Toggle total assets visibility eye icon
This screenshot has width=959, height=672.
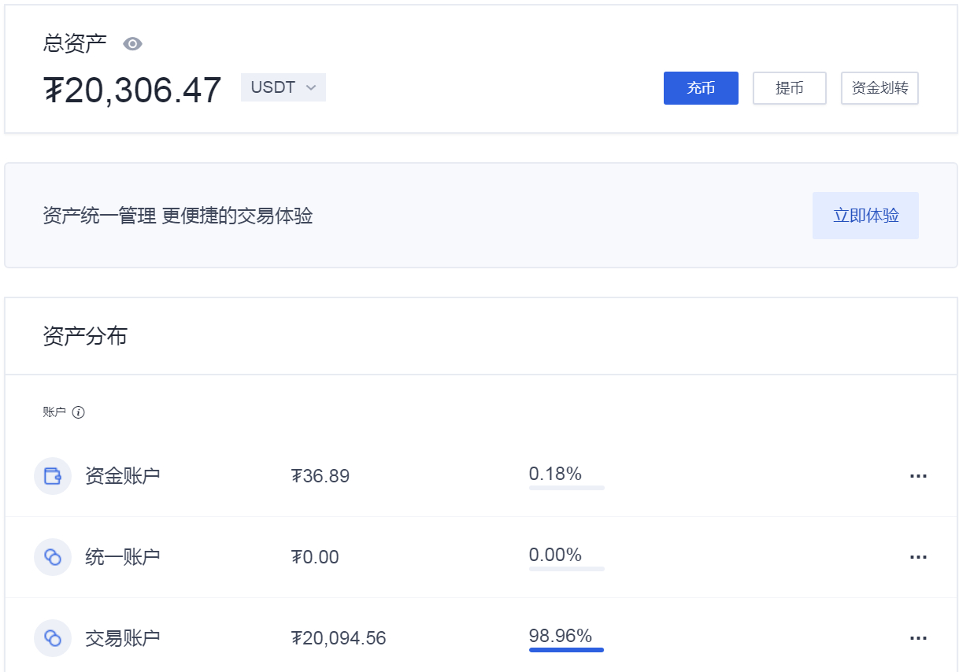132,44
